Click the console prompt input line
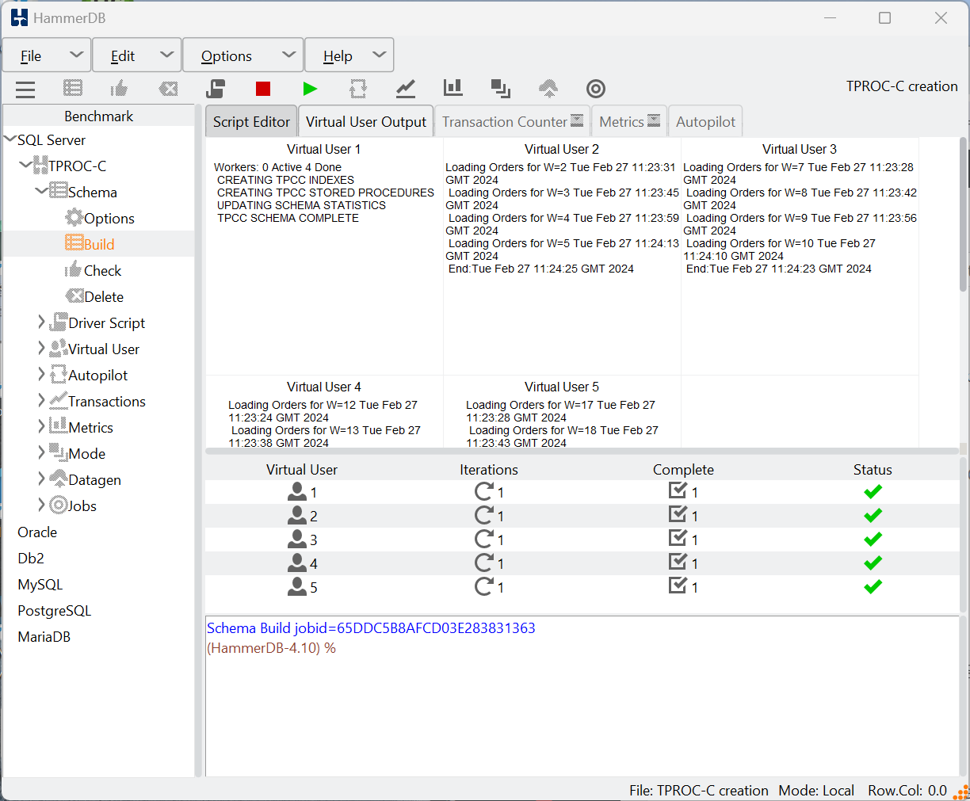Screen dimensions: 970x801 [271, 647]
